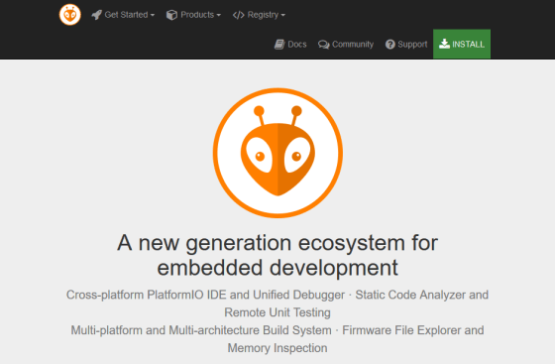
Task: Open the Support link
Action: point(412,45)
